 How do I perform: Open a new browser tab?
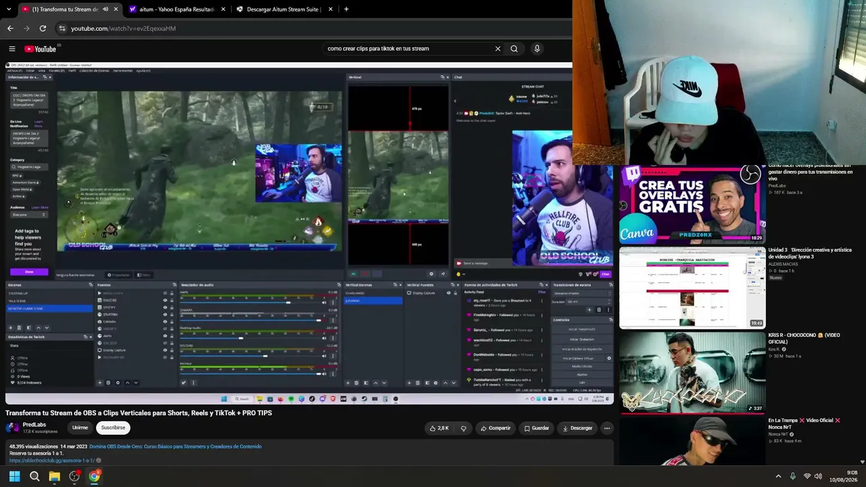[x=346, y=9]
